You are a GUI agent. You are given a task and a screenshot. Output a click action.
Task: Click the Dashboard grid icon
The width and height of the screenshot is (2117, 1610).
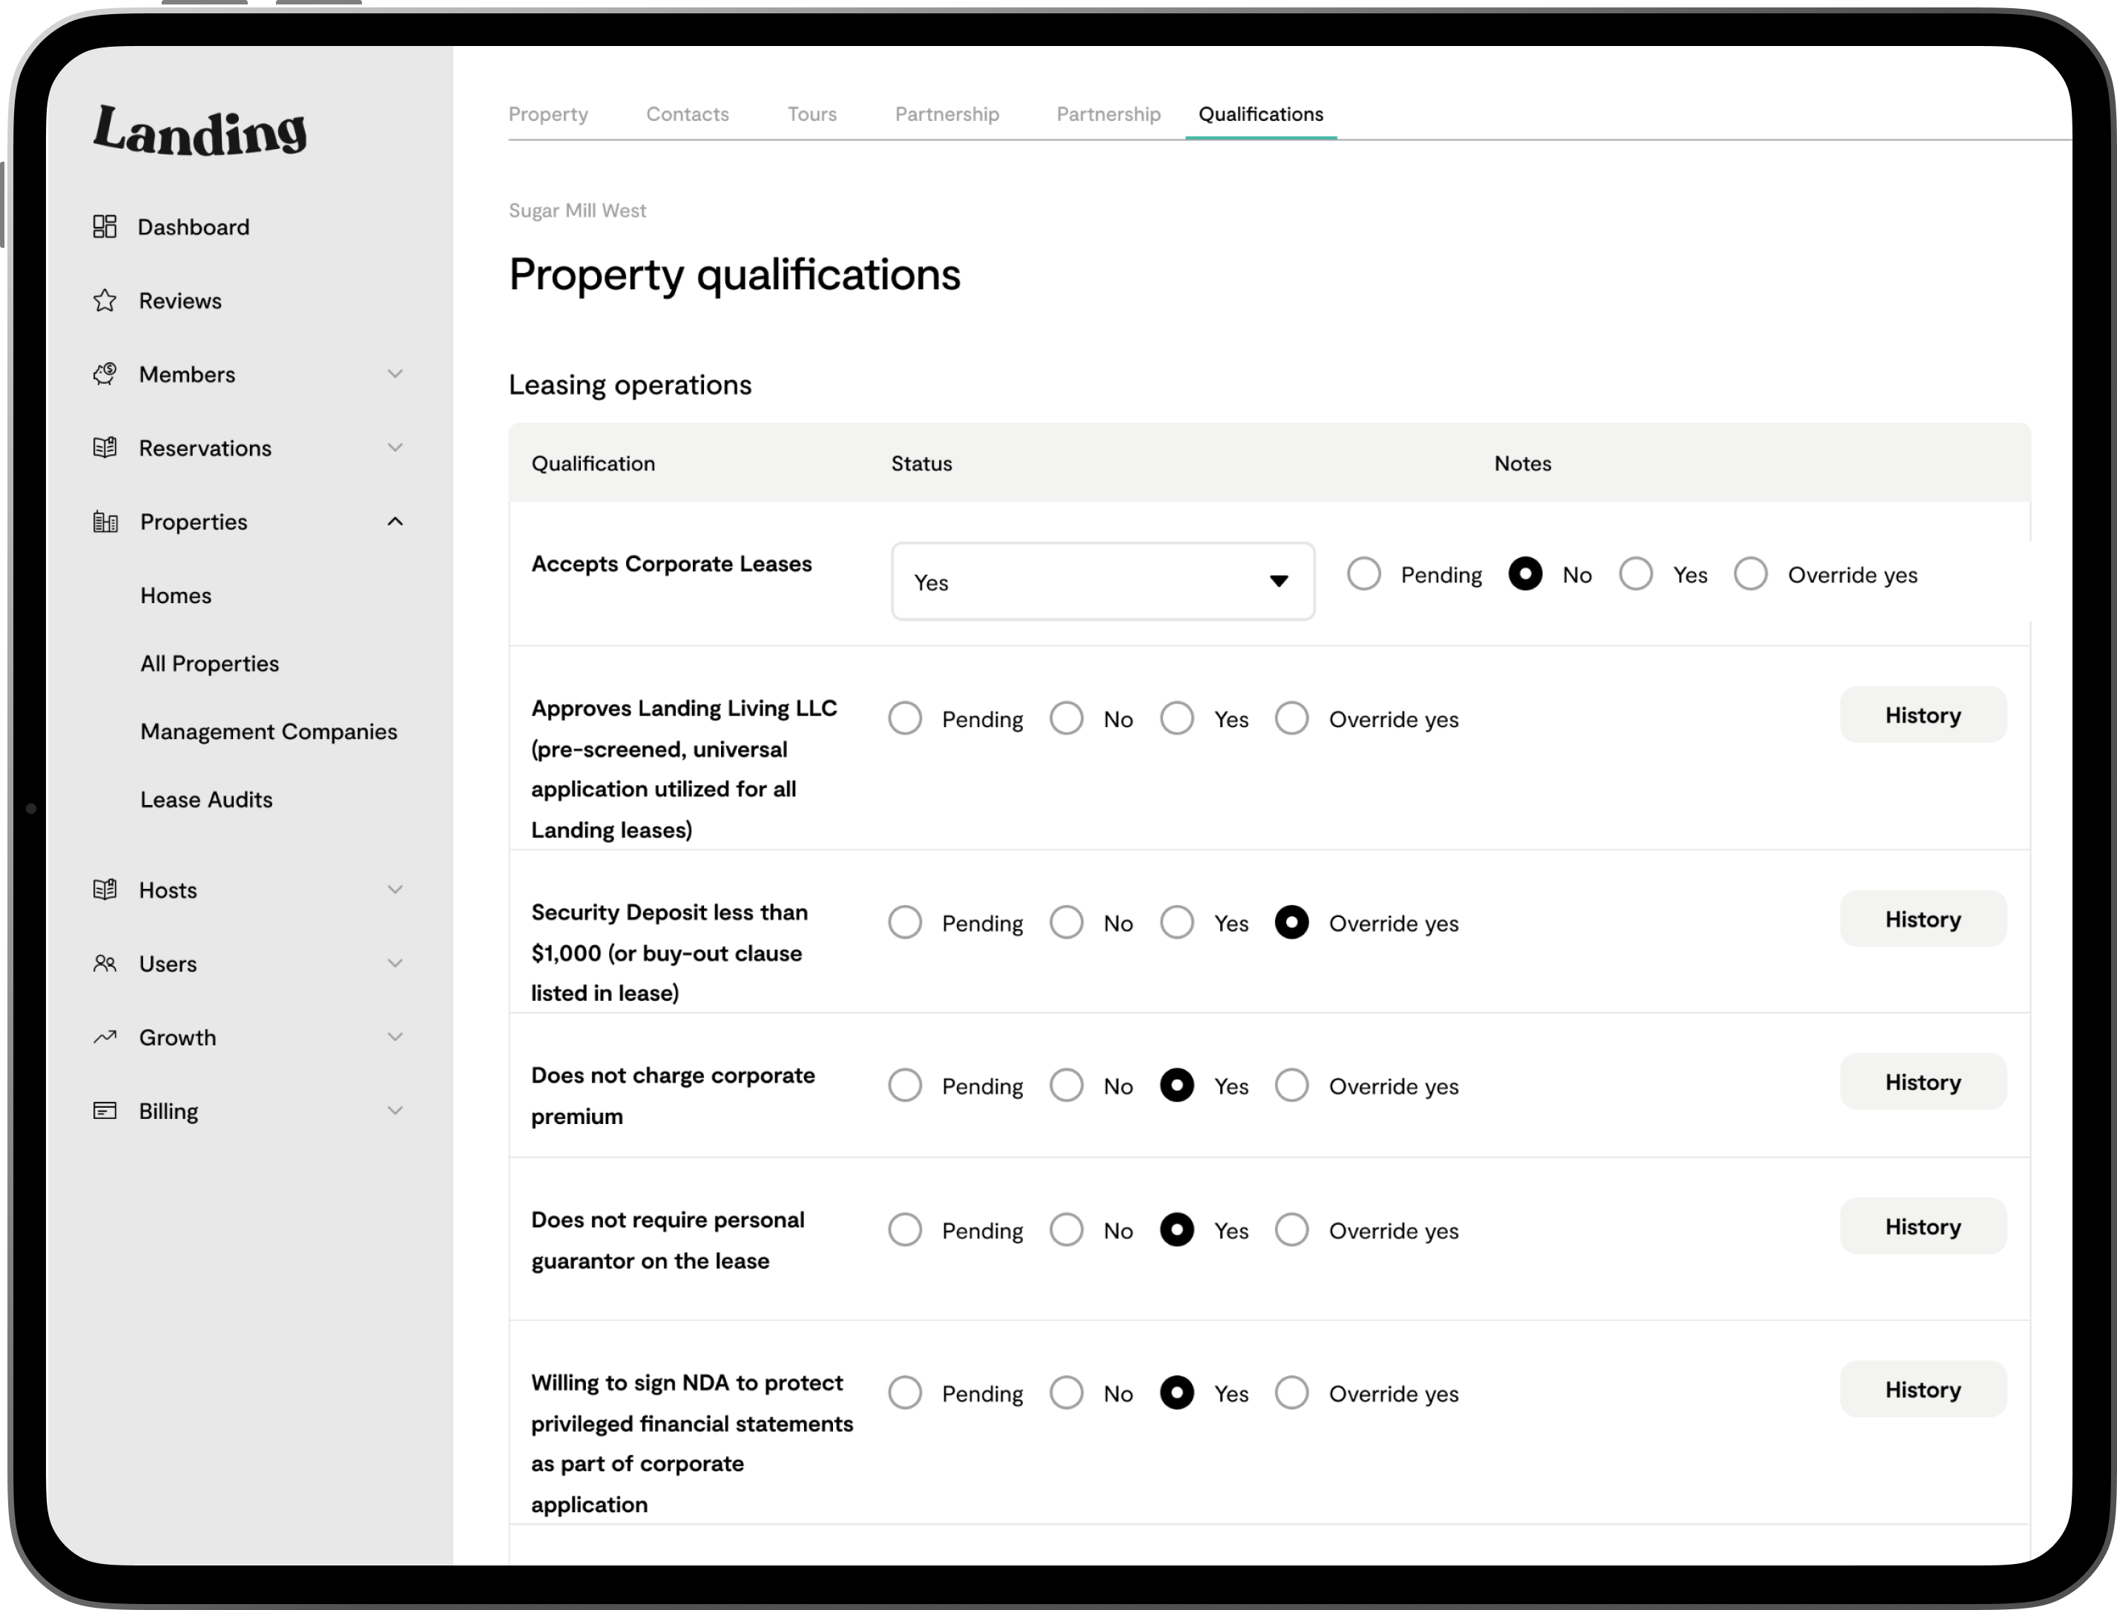105,226
